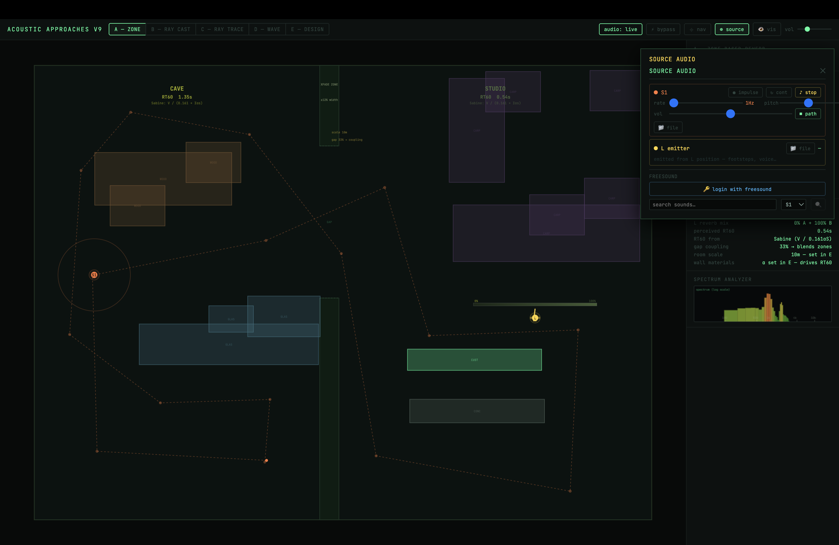The width and height of the screenshot is (839, 545).
Task: Toggle the S1 path button
Action: 808,114
